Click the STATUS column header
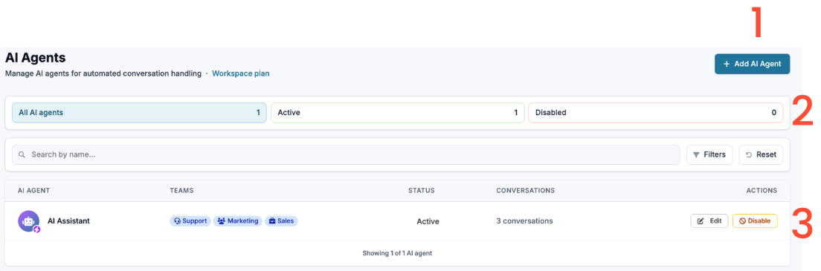The image size is (821, 271). pyautogui.click(x=422, y=190)
